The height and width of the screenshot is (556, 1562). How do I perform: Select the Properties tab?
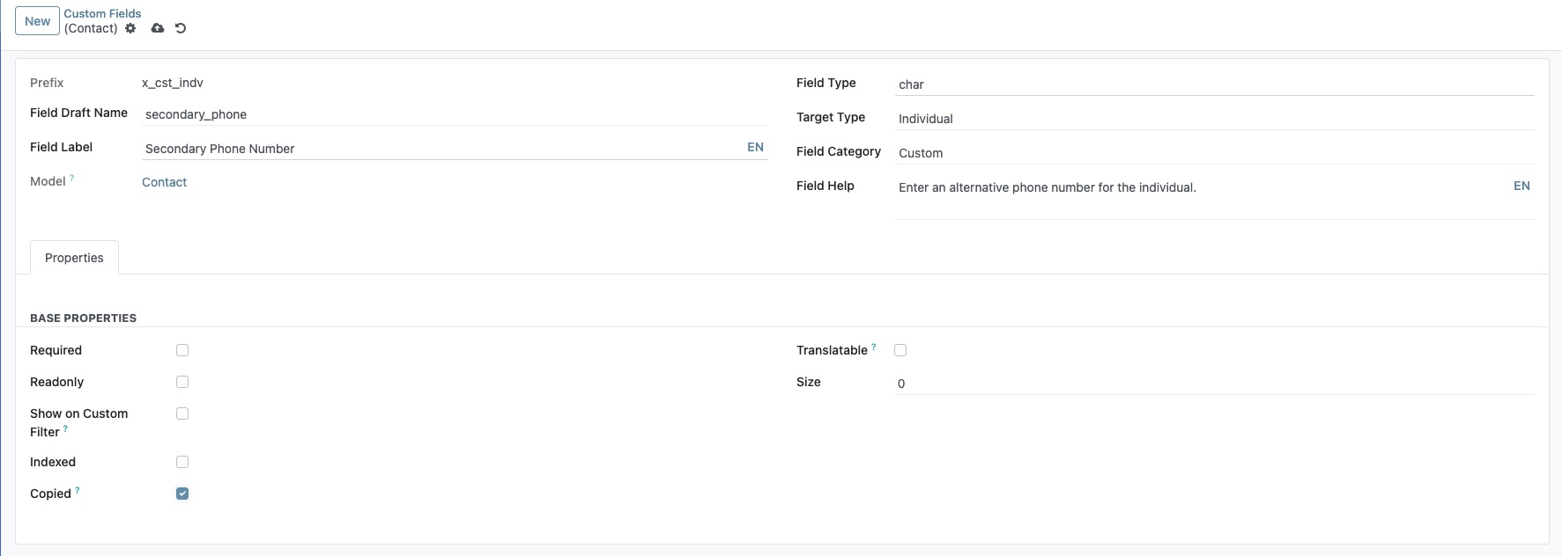tap(74, 258)
